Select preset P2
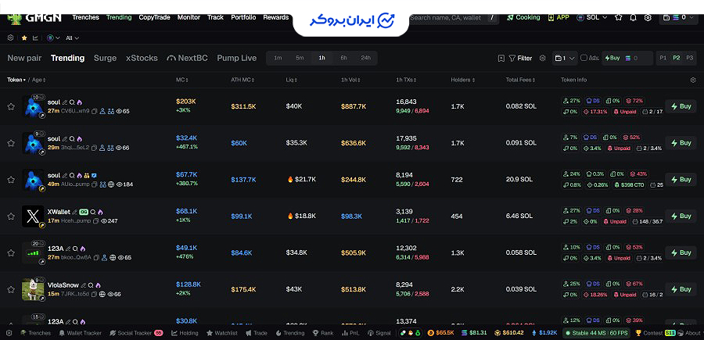This screenshot has width=704, height=340. point(676,58)
